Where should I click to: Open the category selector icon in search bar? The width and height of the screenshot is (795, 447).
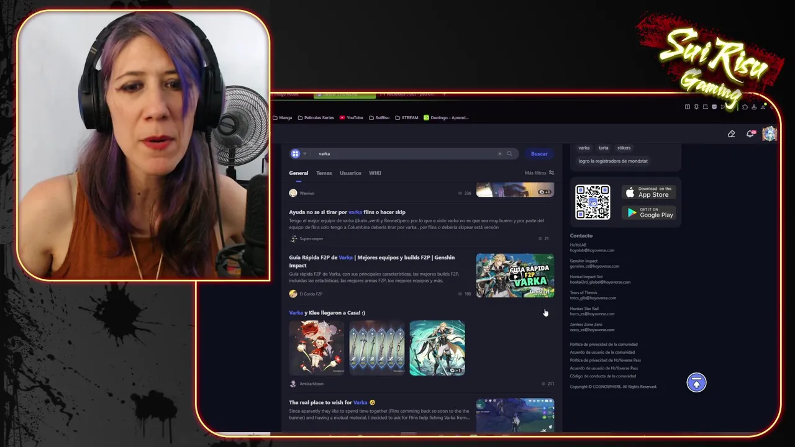296,154
